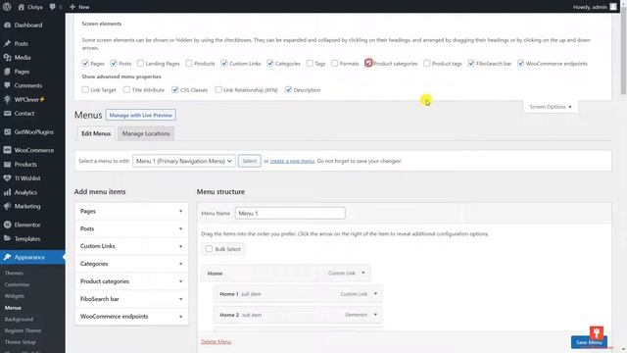Toggle the Description advanced property checkbox
The width and height of the screenshot is (627, 353).
coord(288,89)
